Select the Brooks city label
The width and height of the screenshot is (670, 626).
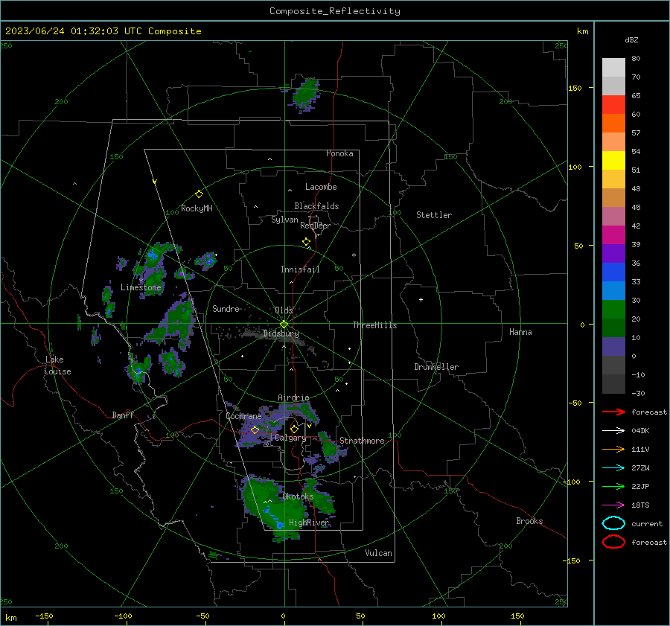(x=529, y=521)
